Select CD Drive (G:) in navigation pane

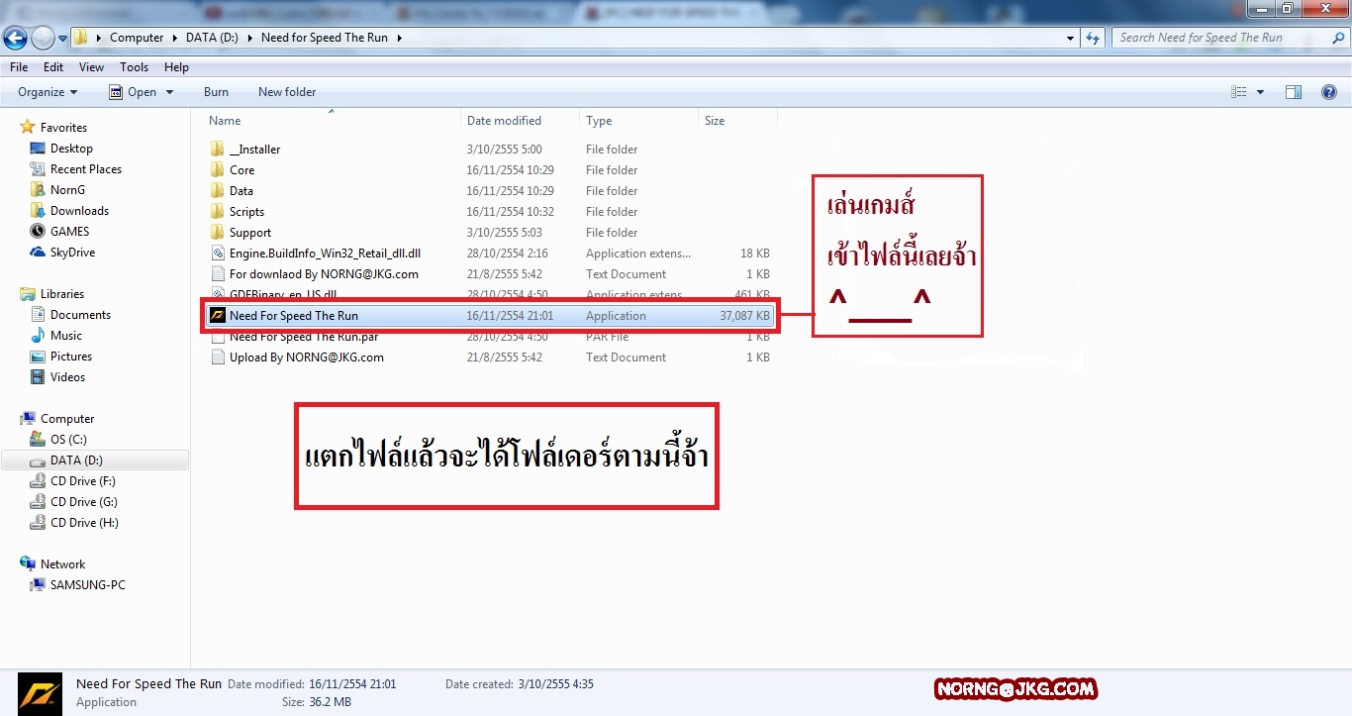click(84, 502)
